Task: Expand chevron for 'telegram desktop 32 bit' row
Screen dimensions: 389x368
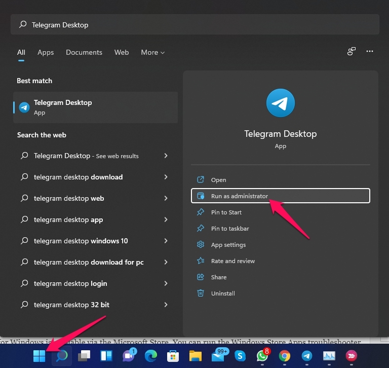Action: (166, 305)
